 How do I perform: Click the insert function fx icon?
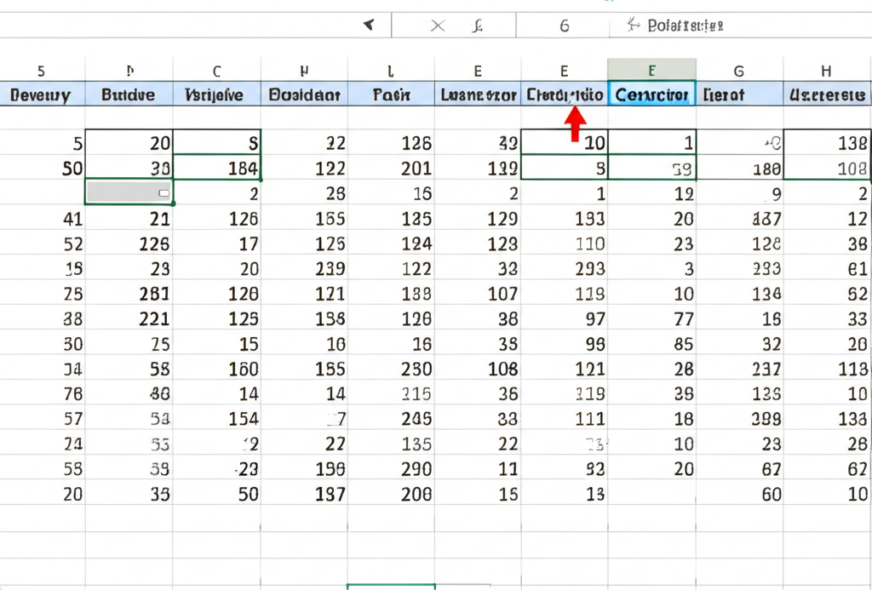[477, 26]
